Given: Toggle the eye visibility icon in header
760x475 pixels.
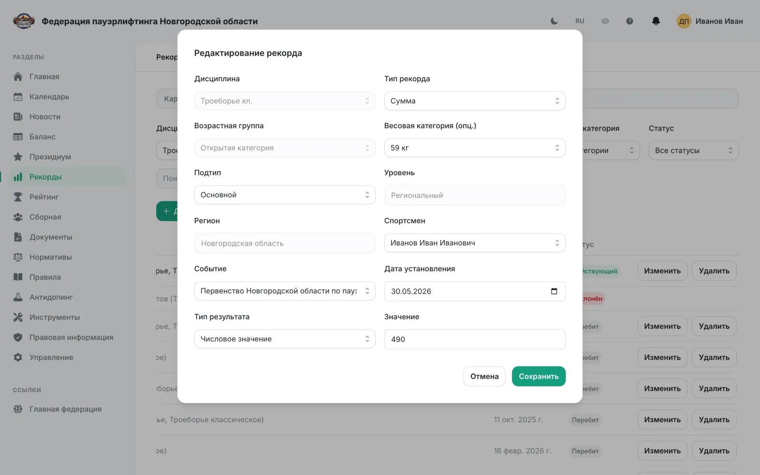Looking at the screenshot, I should (605, 21).
